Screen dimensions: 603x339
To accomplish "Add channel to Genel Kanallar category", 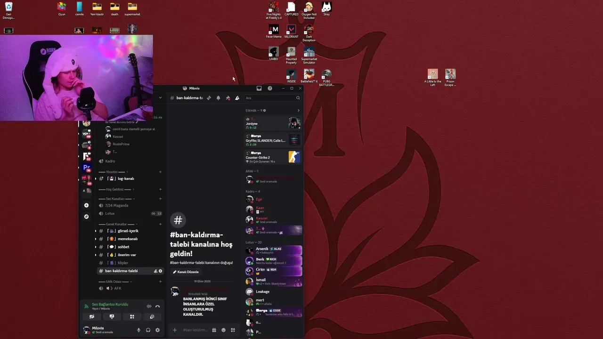I will pyautogui.click(x=160, y=224).
